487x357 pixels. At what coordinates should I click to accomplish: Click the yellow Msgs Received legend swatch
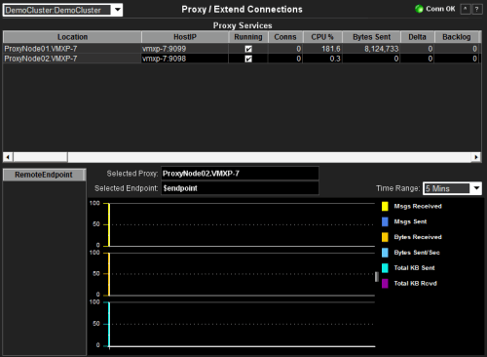385,206
